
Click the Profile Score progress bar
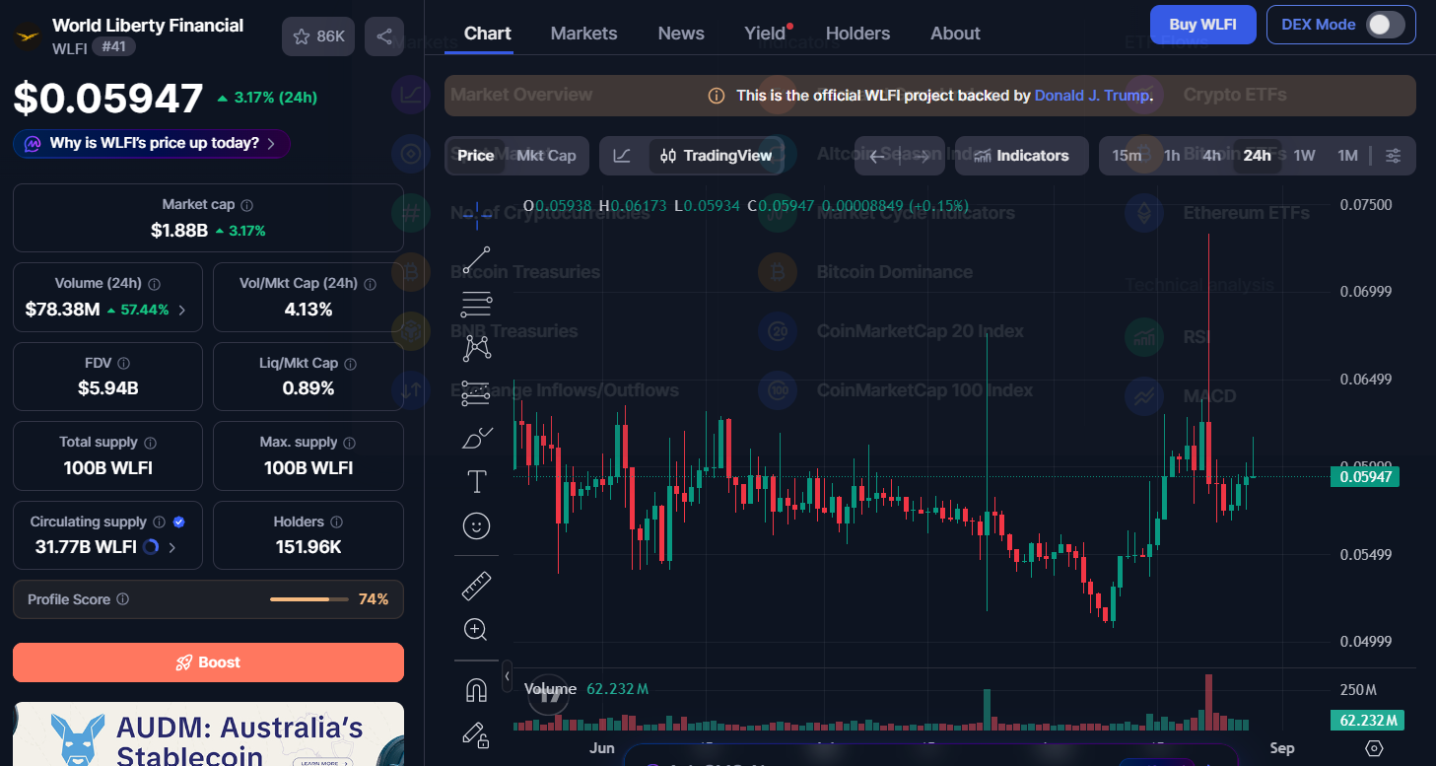coord(308,599)
